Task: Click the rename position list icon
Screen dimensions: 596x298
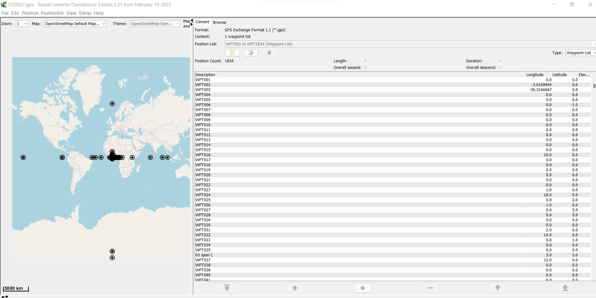Action: tap(251, 53)
